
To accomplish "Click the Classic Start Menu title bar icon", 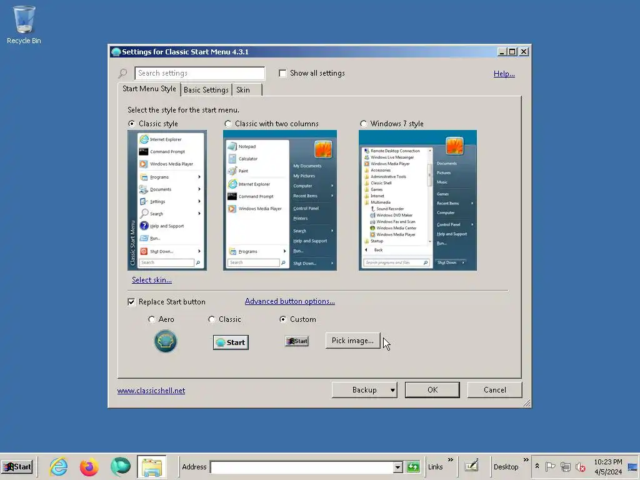I will pos(116,52).
